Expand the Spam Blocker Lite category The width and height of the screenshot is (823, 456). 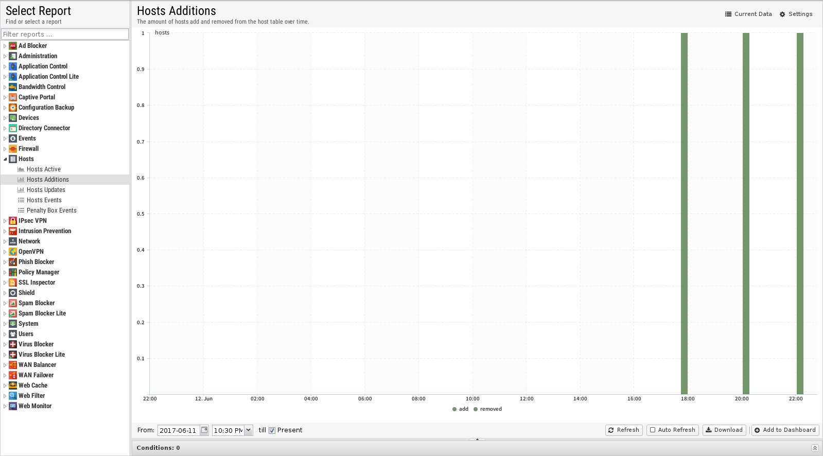point(5,313)
